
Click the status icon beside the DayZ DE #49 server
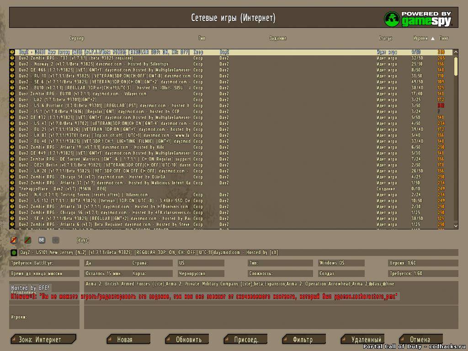pyautogui.click(x=12, y=153)
